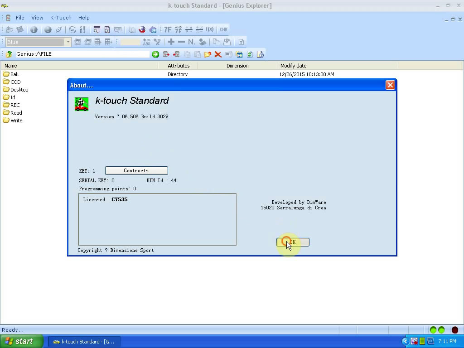
Task: Click the 7:11 PM system clock
Action: point(447,342)
